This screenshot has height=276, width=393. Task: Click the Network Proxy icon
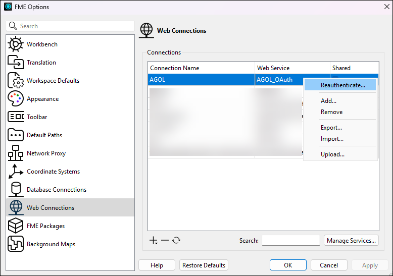16,153
